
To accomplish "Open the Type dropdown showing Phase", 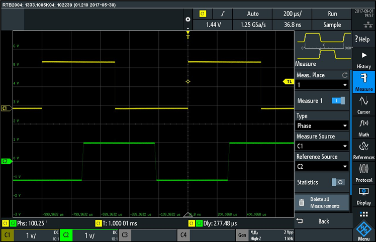I will pyautogui.click(x=322, y=126).
